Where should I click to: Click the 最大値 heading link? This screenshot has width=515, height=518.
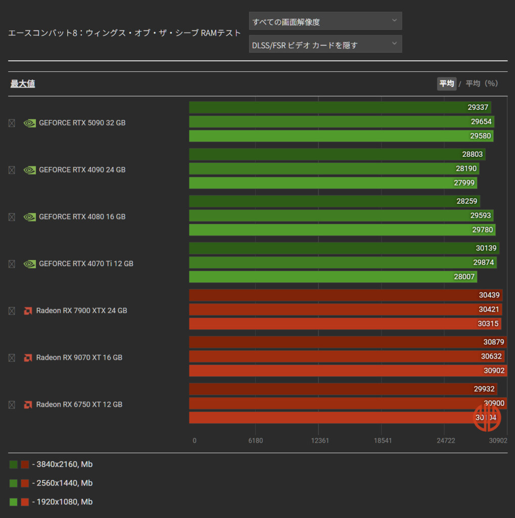23,83
